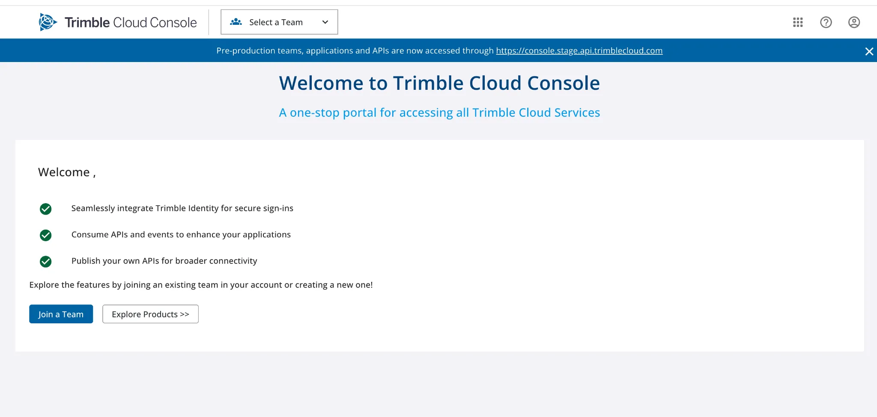This screenshot has width=877, height=417.
Task: Click the Trimble Cloud Console title text
Action: (131, 22)
